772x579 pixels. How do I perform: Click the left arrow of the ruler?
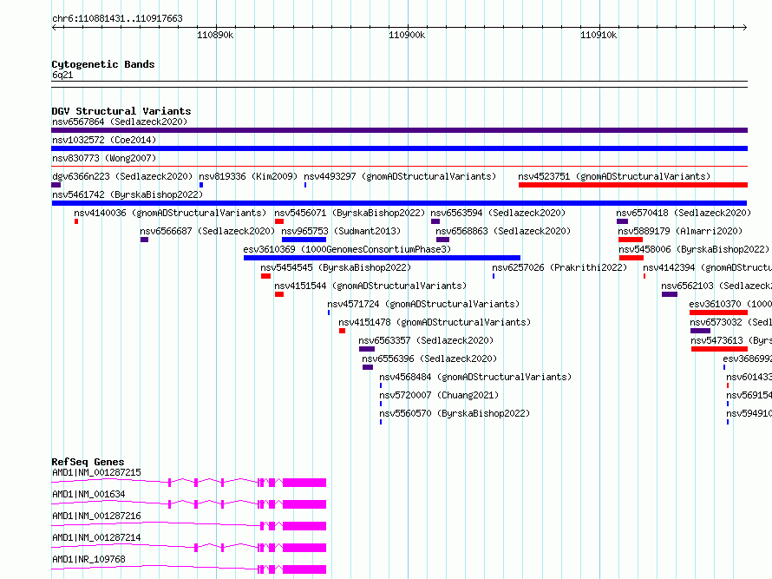point(54,27)
